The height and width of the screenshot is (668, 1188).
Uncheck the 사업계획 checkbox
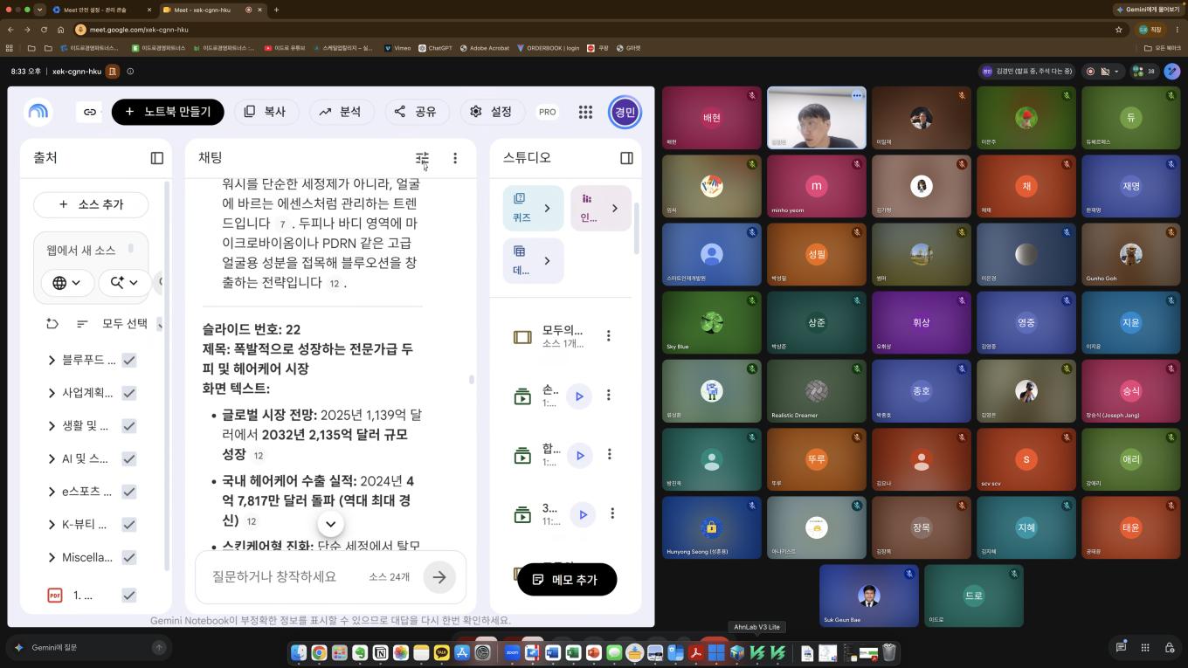pyautogui.click(x=129, y=393)
